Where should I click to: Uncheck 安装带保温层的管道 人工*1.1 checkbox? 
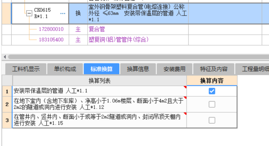click(x=212, y=91)
